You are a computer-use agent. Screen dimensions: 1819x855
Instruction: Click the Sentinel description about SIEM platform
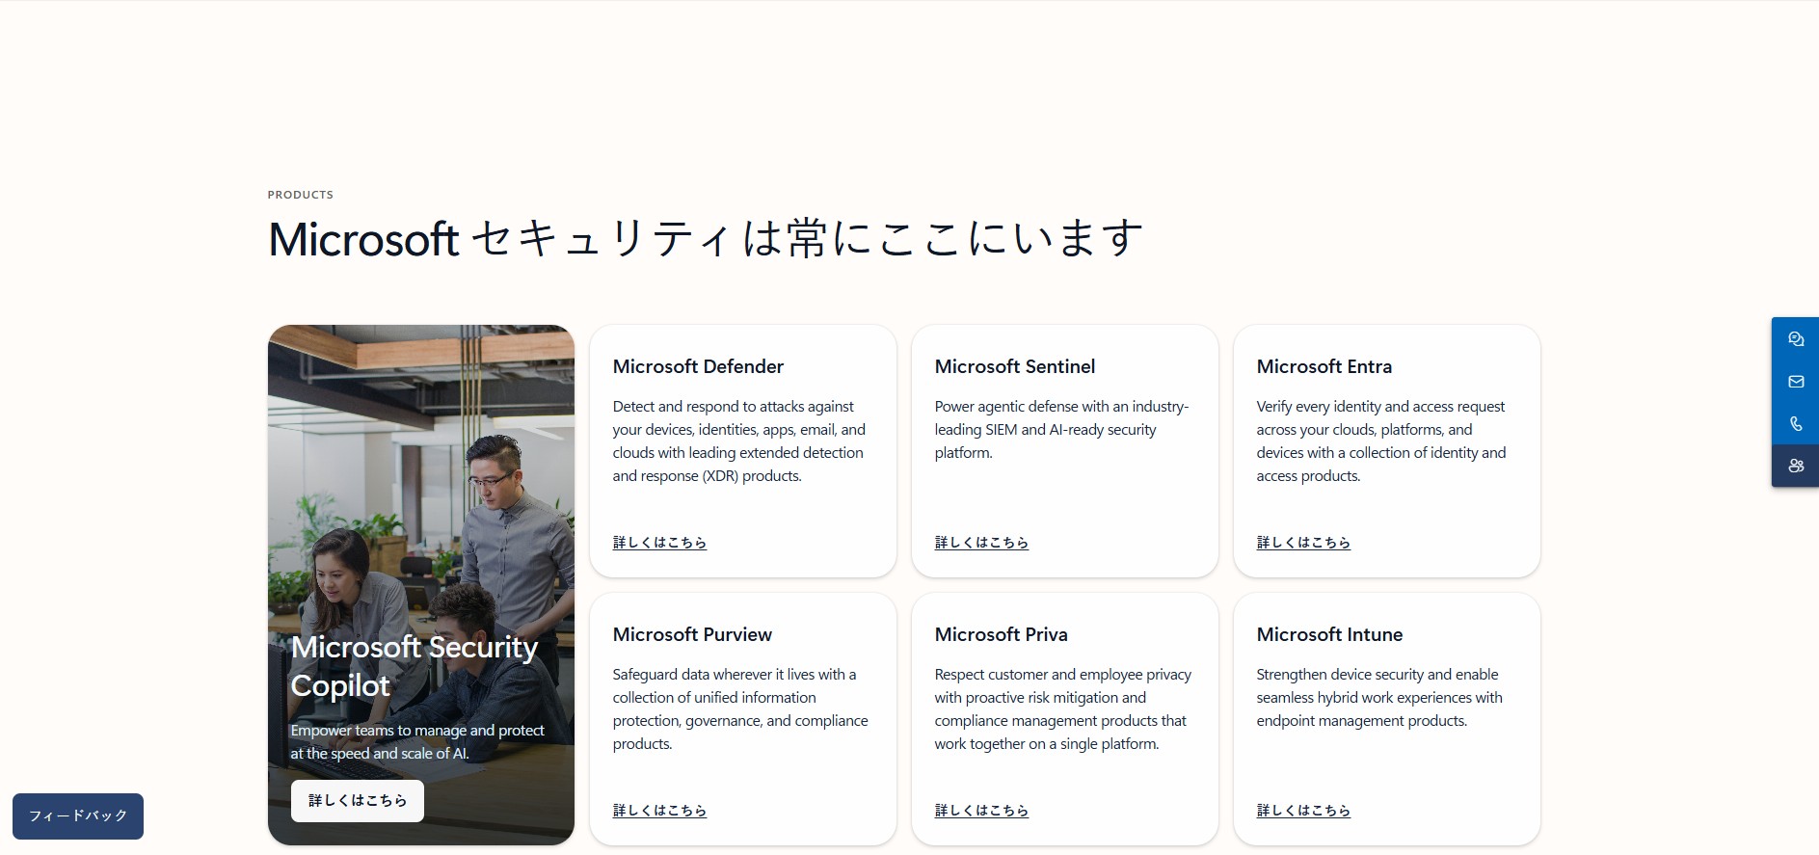[1061, 430]
